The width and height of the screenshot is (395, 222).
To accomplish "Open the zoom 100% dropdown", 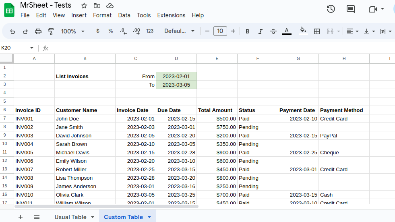I will click(72, 31).
